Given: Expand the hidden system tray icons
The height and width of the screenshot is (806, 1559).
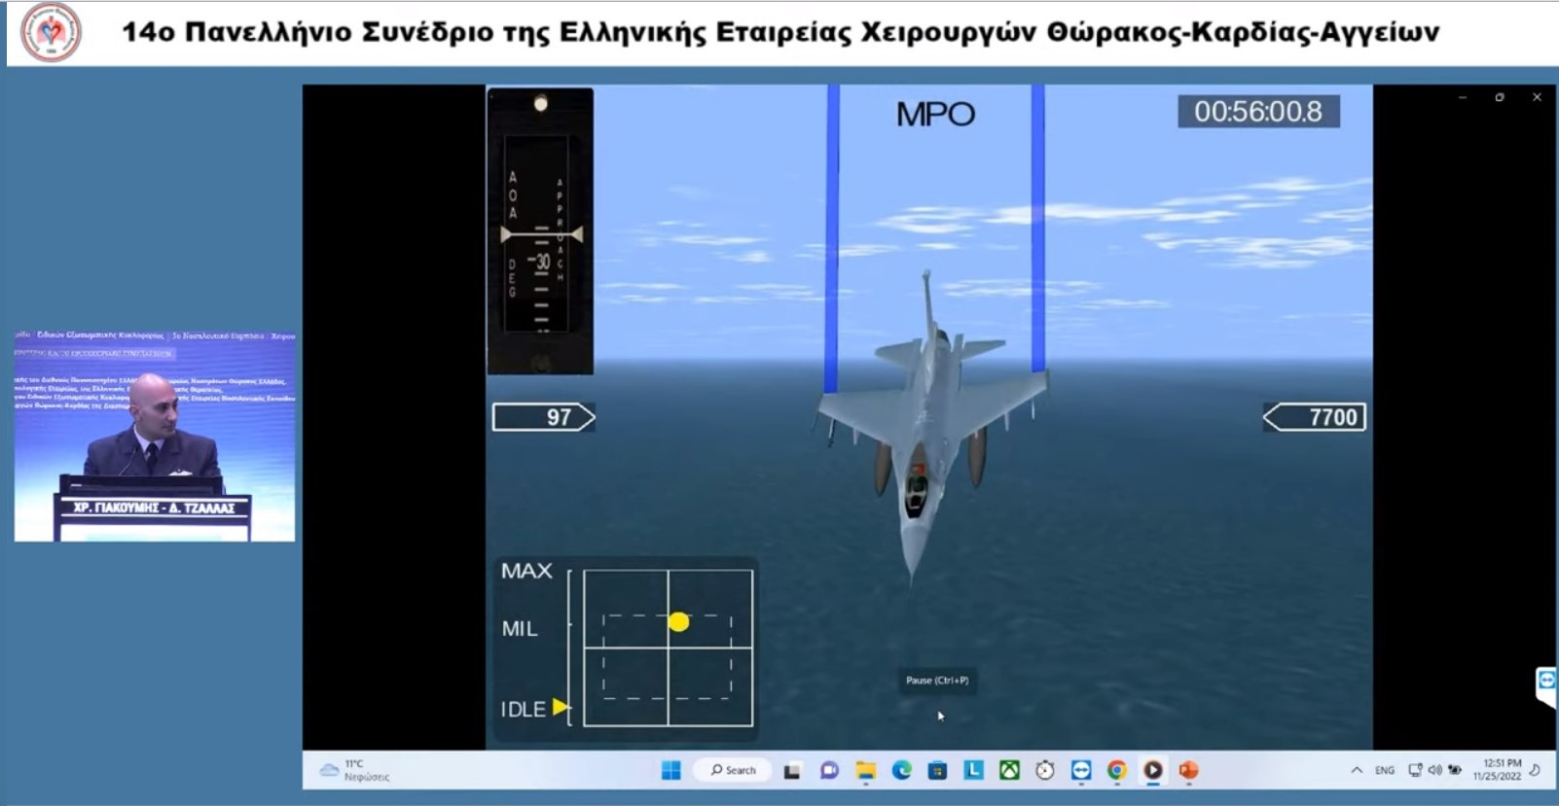Looking at the screenshot, I should pos(1357,770).
